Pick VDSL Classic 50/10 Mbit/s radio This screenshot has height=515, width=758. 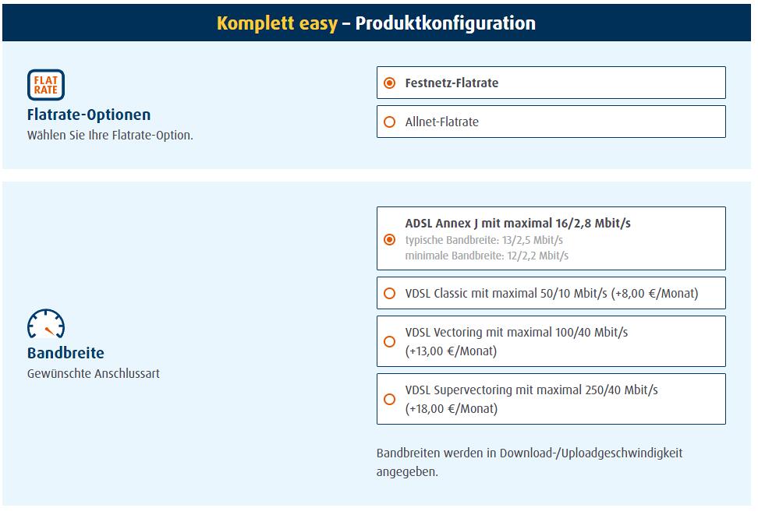tap(390, 294)
